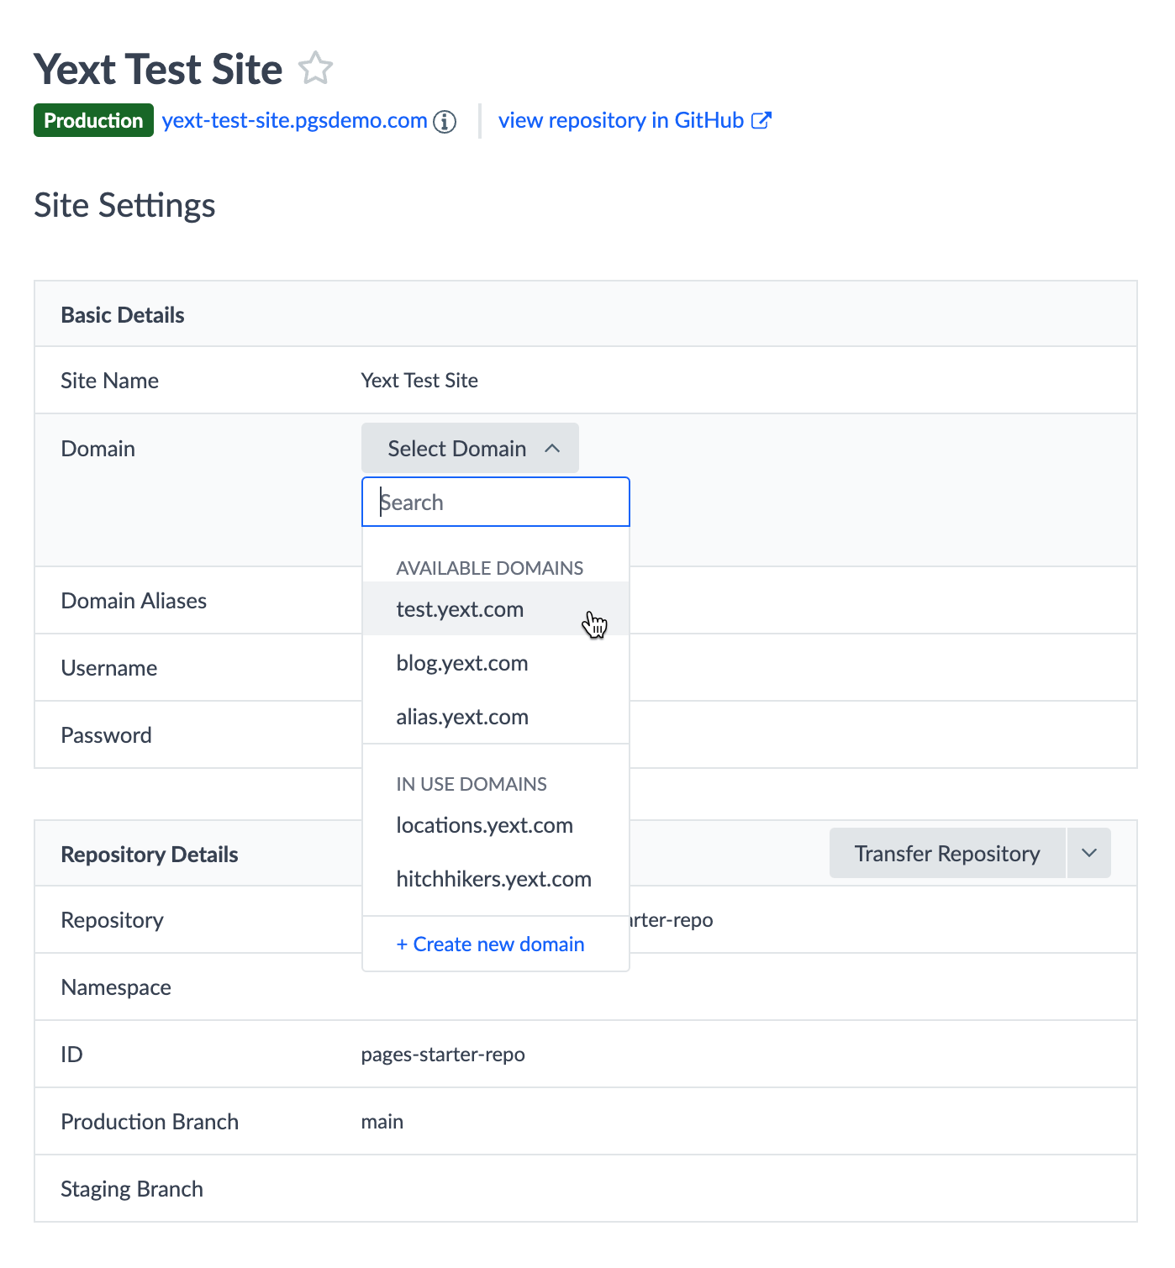Select hitchhikers.yext.com in use domain

(496, 878)
